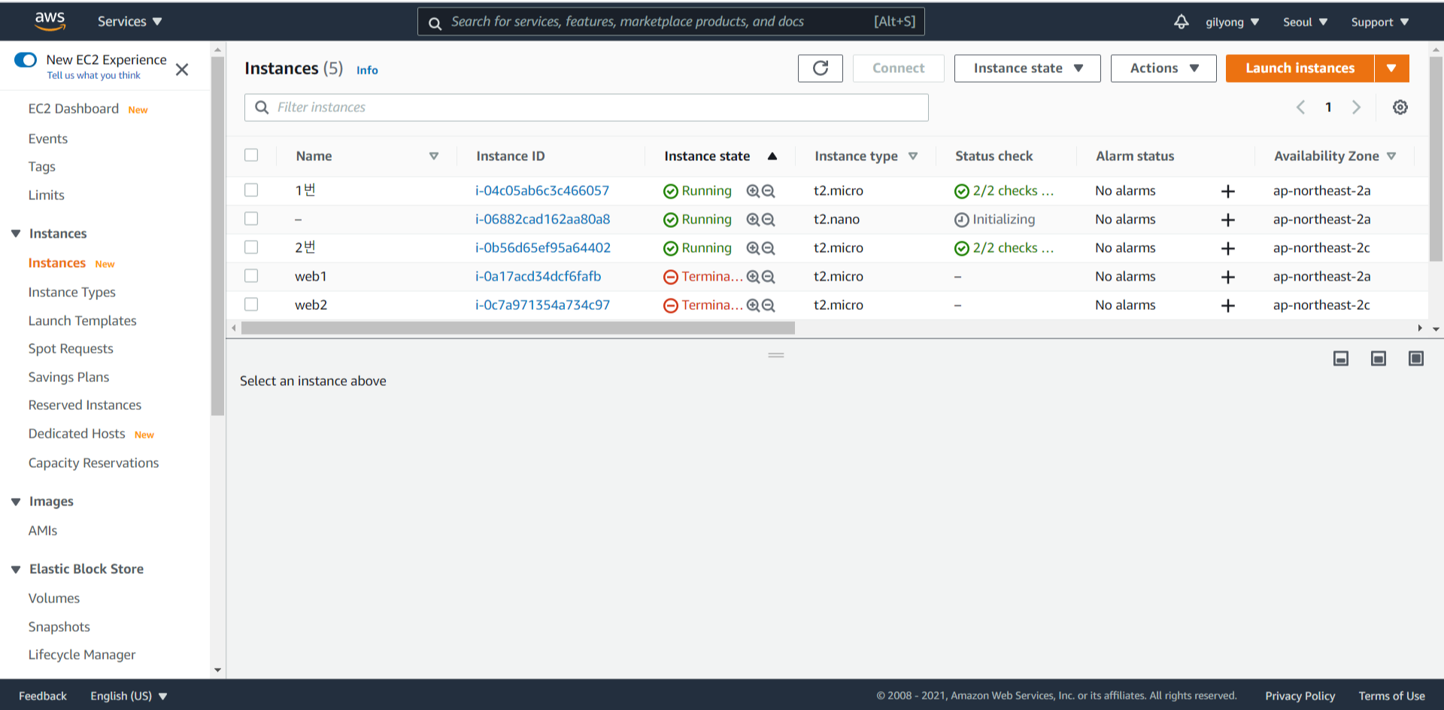Open the Support dropdown menu
The image size is (1444, 710).
(x=1380, y=22)
